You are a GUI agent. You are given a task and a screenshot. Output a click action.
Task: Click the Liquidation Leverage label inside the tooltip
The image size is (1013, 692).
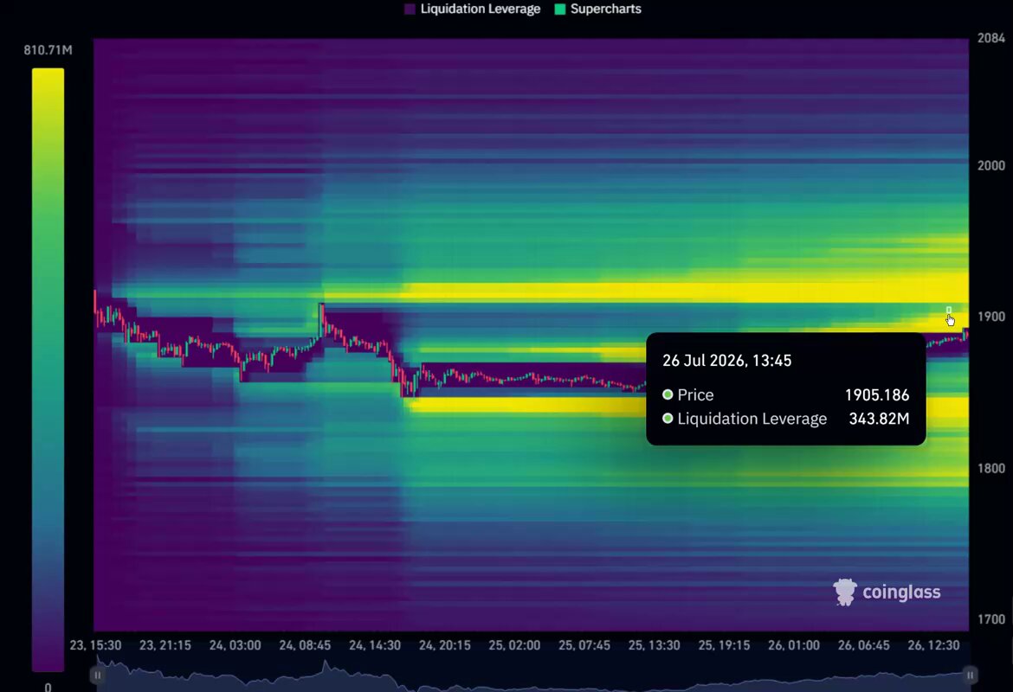[x=752, y=419]
